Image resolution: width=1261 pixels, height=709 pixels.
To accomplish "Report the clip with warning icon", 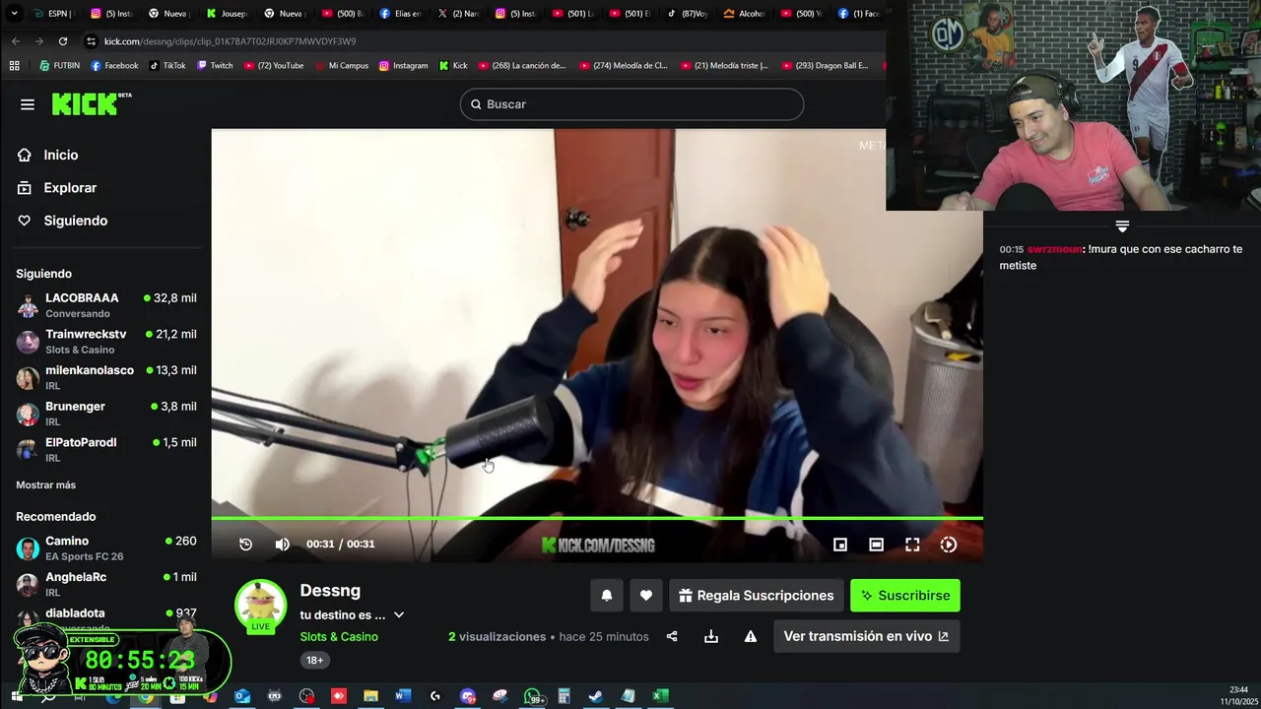I will [x=751, y=637].
